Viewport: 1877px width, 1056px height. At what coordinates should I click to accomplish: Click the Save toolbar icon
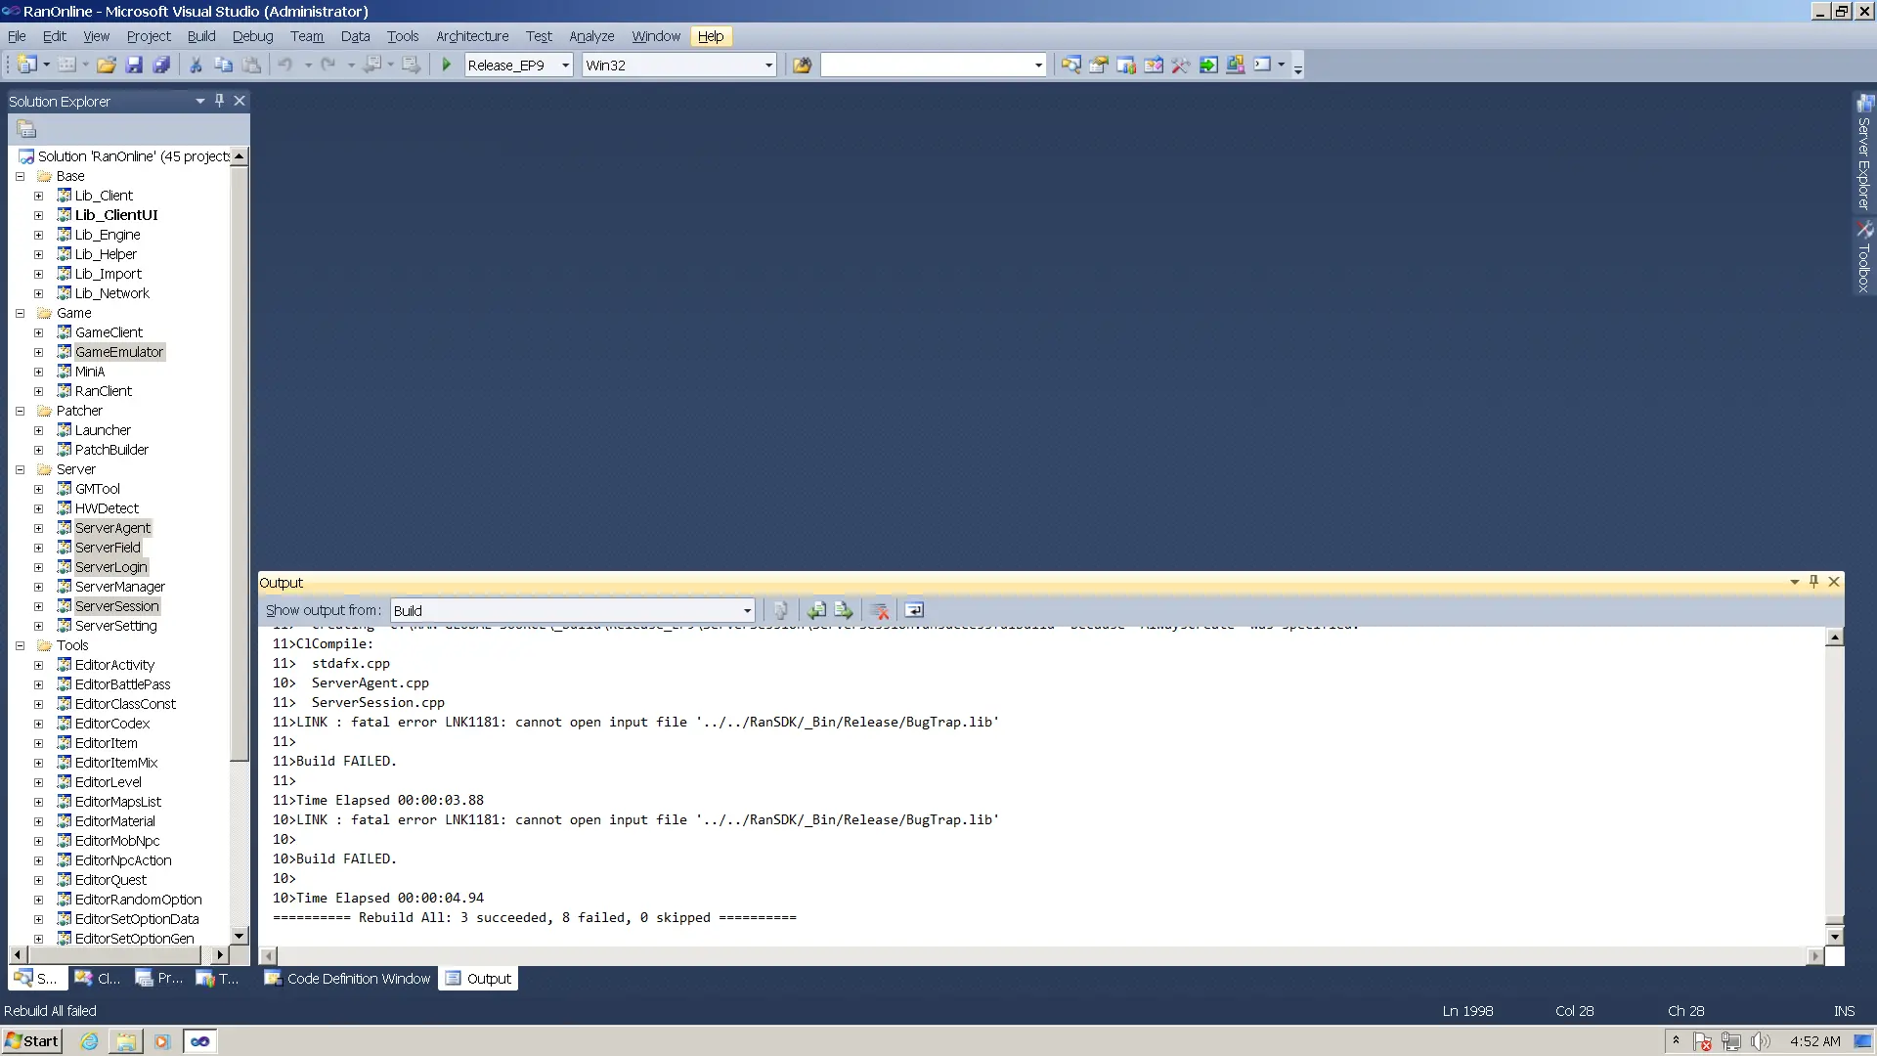coord(134,65)
